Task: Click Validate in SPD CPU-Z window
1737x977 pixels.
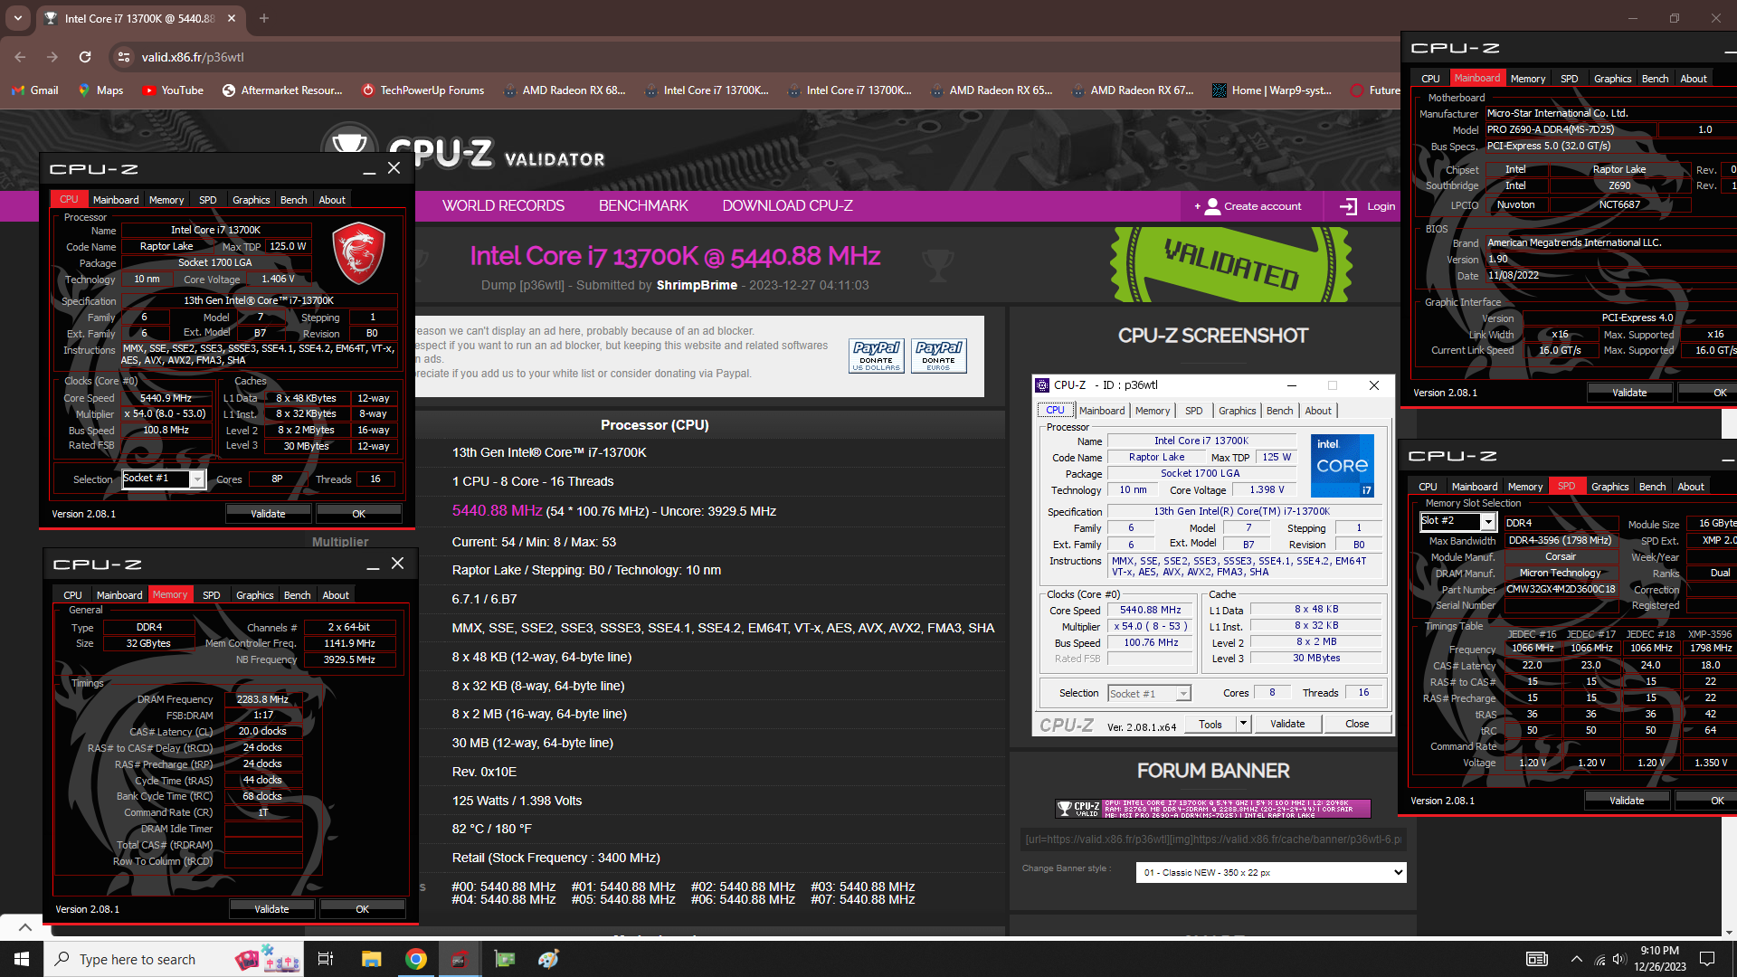Action: [x=1626, y=800]
